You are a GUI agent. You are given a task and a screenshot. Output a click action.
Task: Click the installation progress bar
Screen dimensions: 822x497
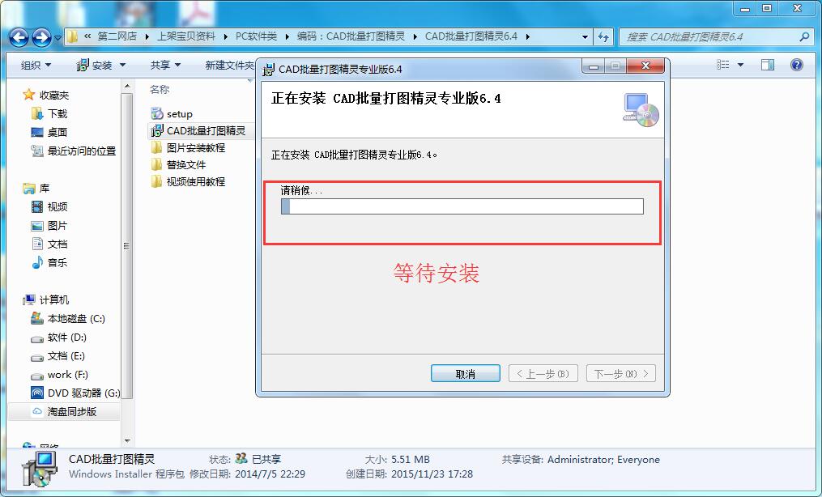coord(462,206)
